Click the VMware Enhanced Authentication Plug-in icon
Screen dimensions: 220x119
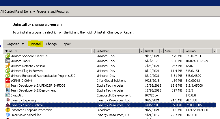pyautogui.click(x=8, y=76)
